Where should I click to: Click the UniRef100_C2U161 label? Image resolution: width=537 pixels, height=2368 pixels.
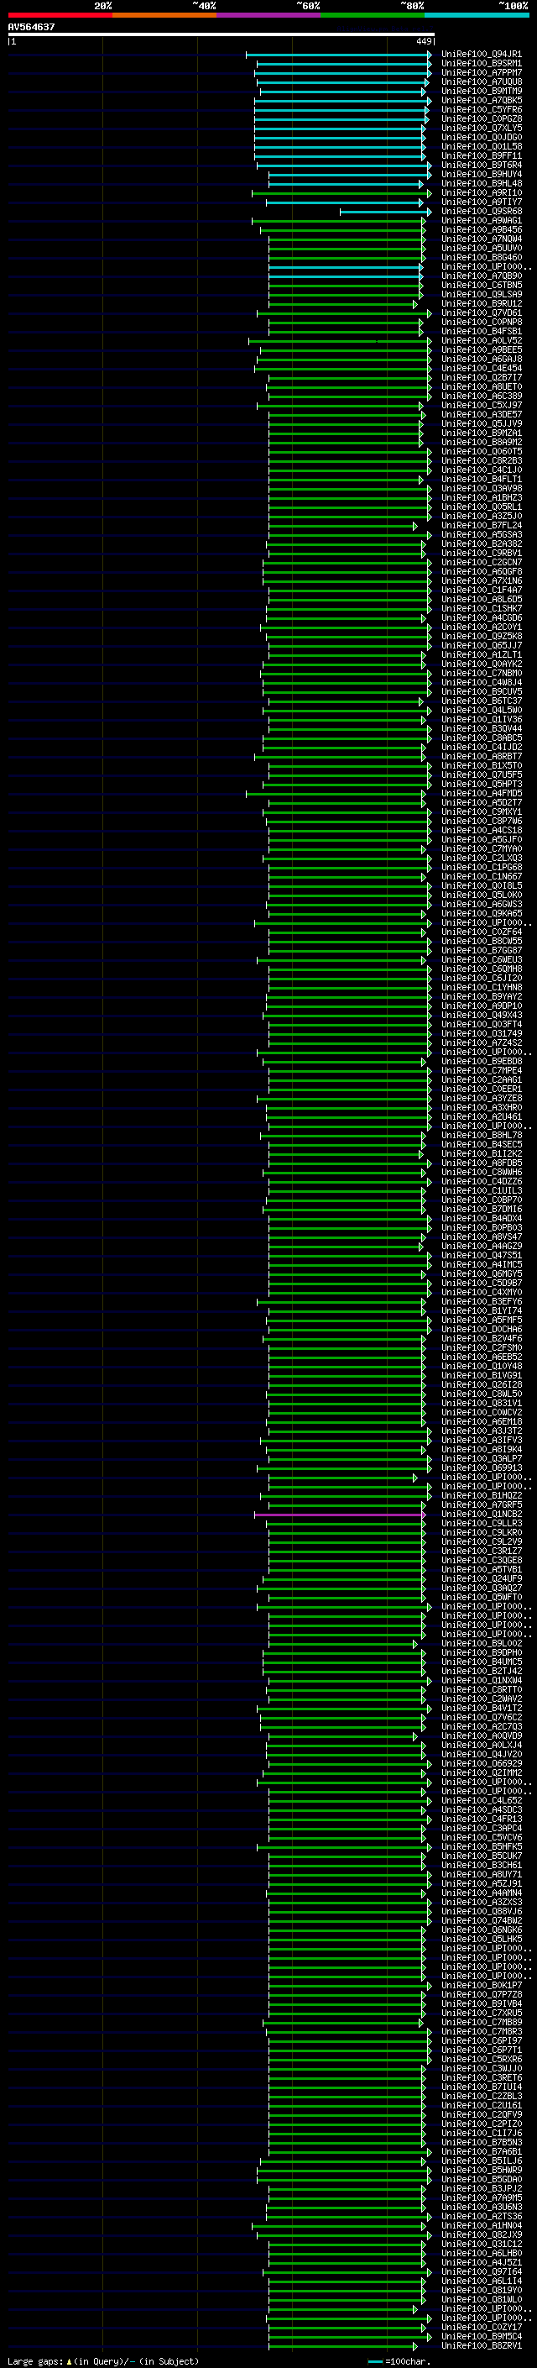tap(482, 2105)
